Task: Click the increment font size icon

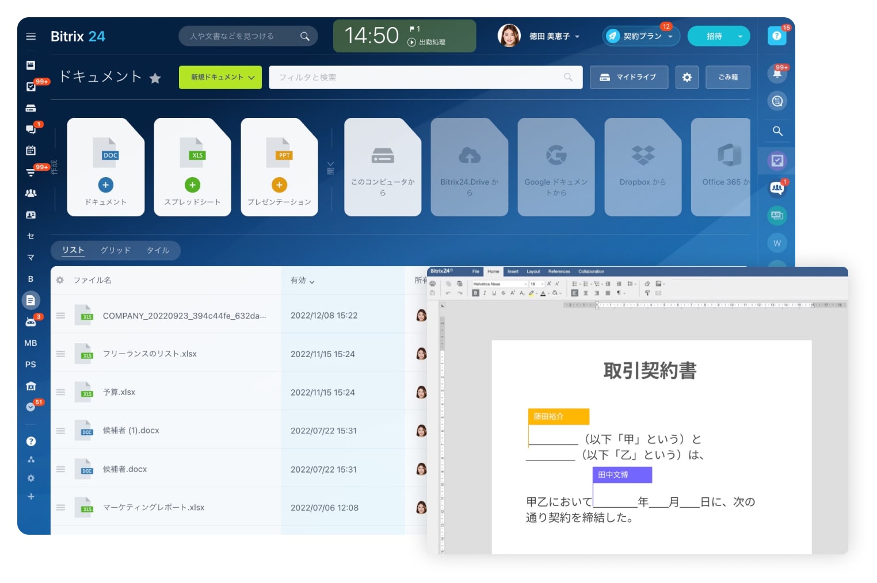Action: 549,283
